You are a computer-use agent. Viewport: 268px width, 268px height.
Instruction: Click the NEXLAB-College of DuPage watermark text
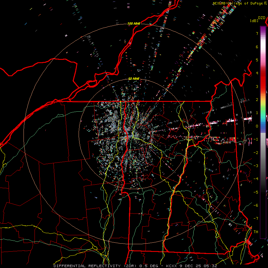(x=240, y=3)
